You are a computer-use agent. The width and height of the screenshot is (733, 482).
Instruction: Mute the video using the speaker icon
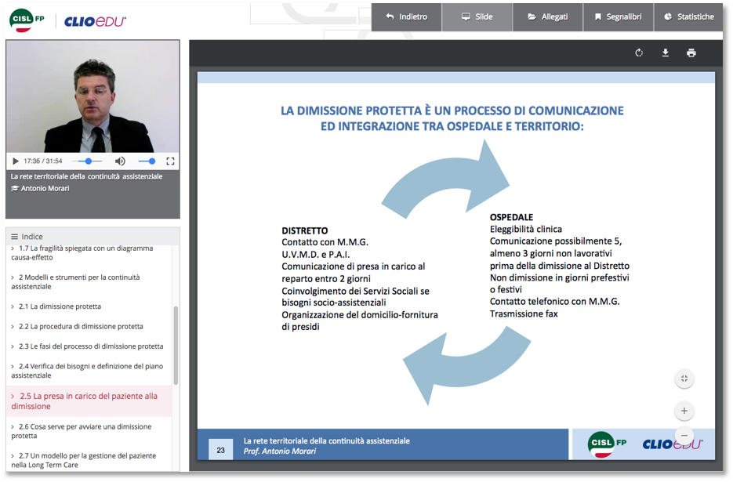(120, 161)
